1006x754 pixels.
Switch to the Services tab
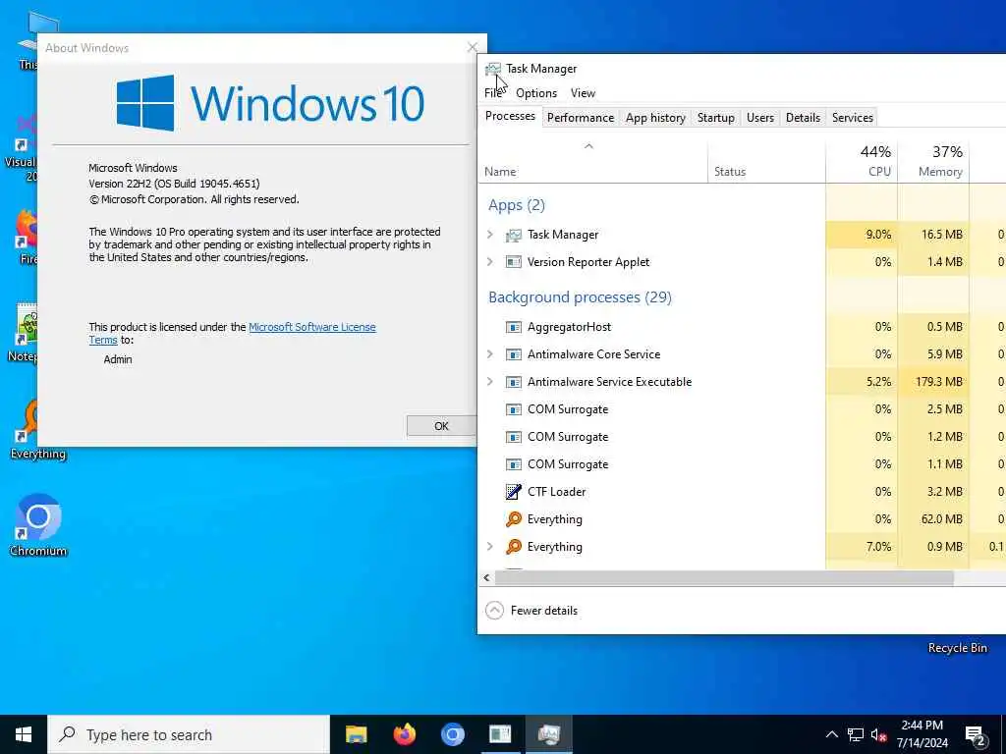852,118
